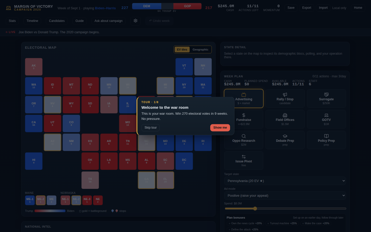
Task: Switch map to EV tiles view
Action: [182, 49]
